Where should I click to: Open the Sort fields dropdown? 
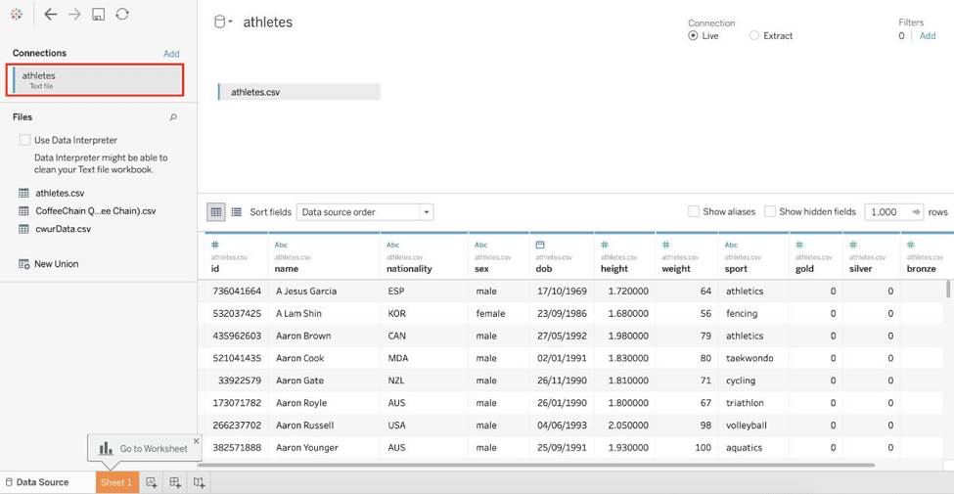[364, 212]
